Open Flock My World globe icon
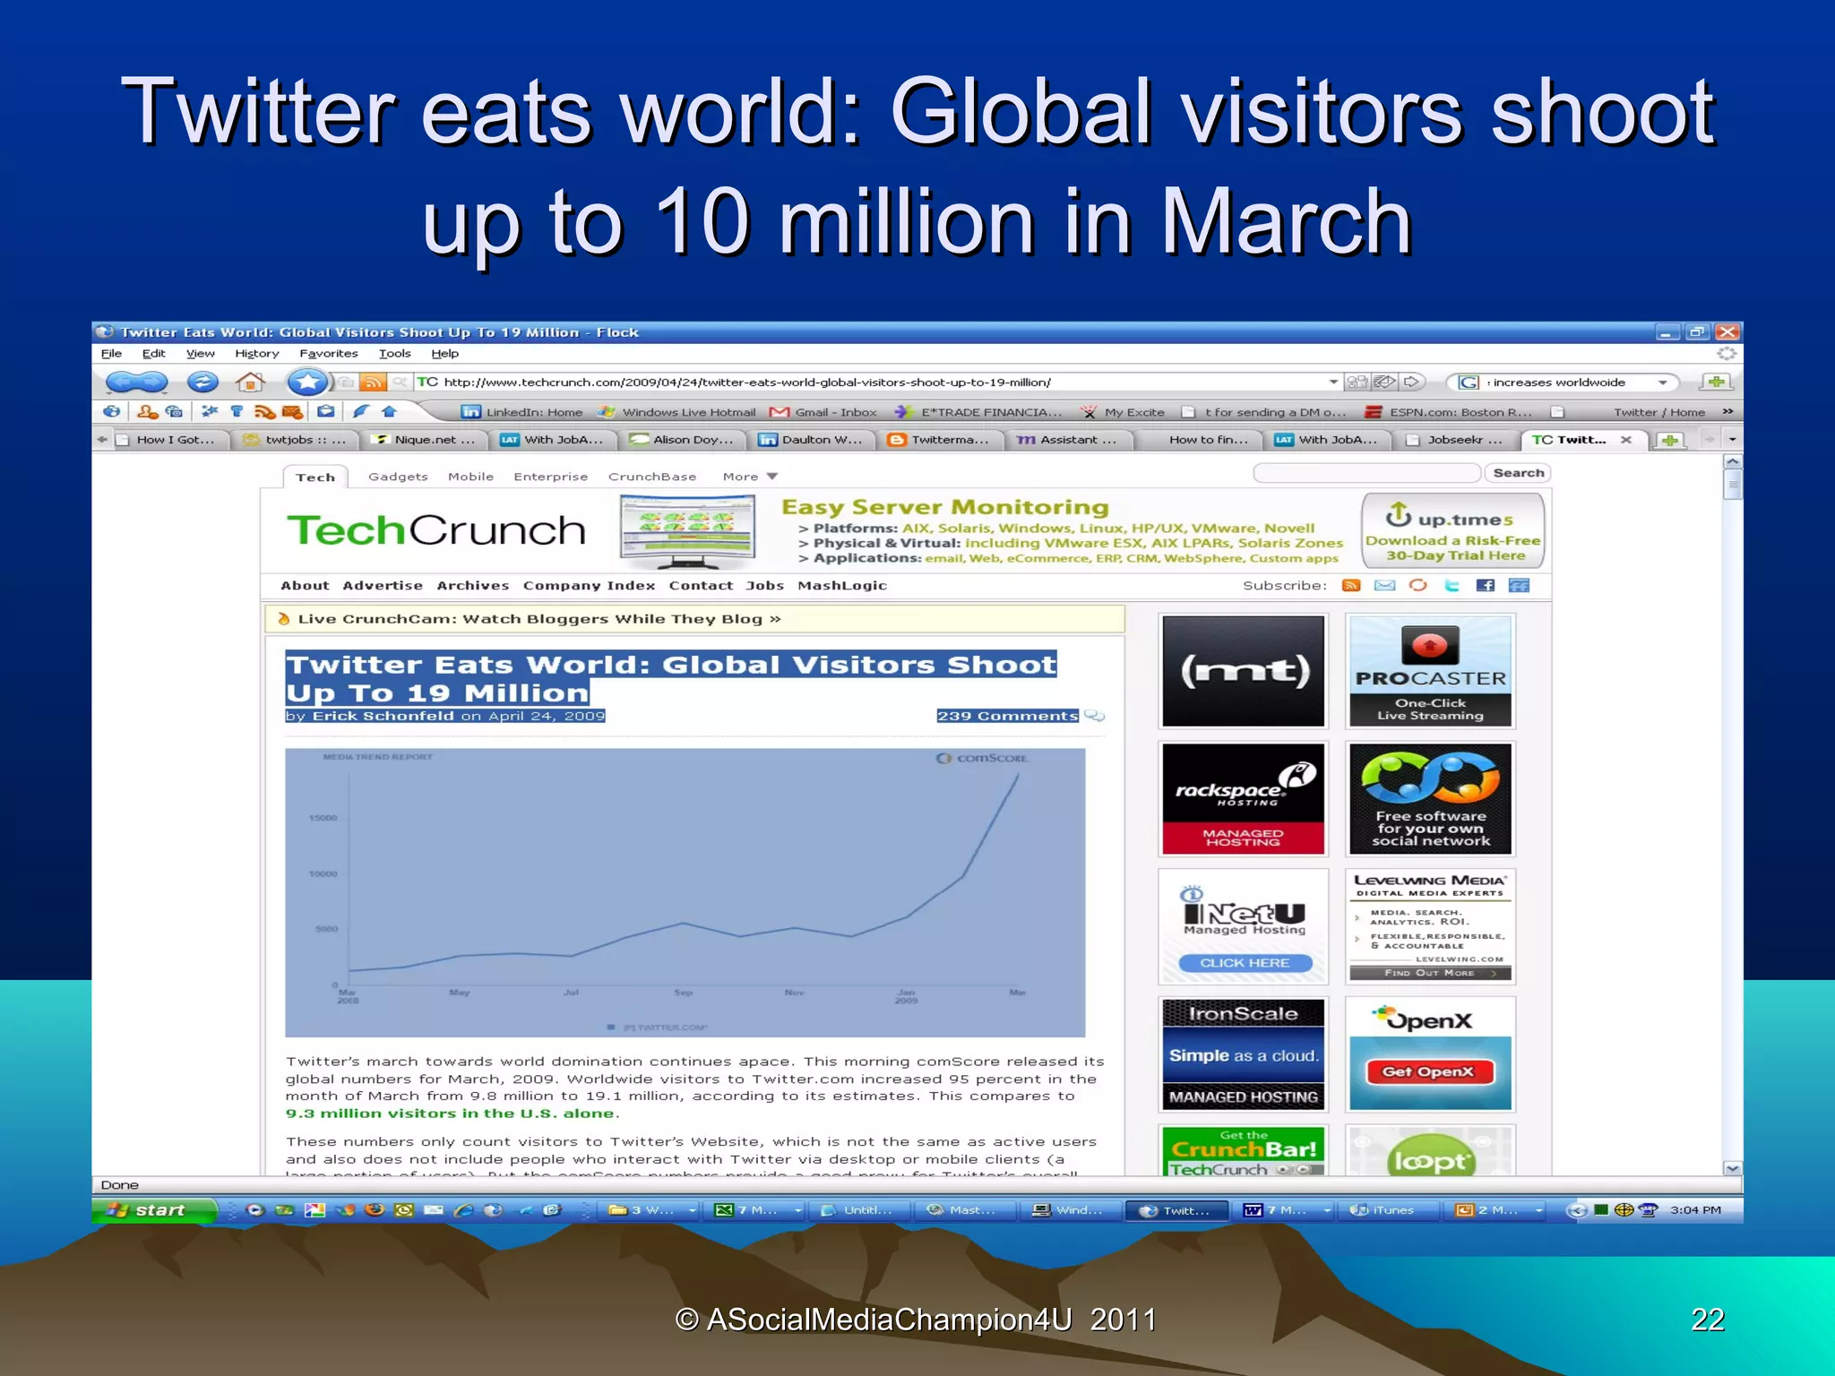The width and height of the screenshot is (1835, 1376). [111, 411]
